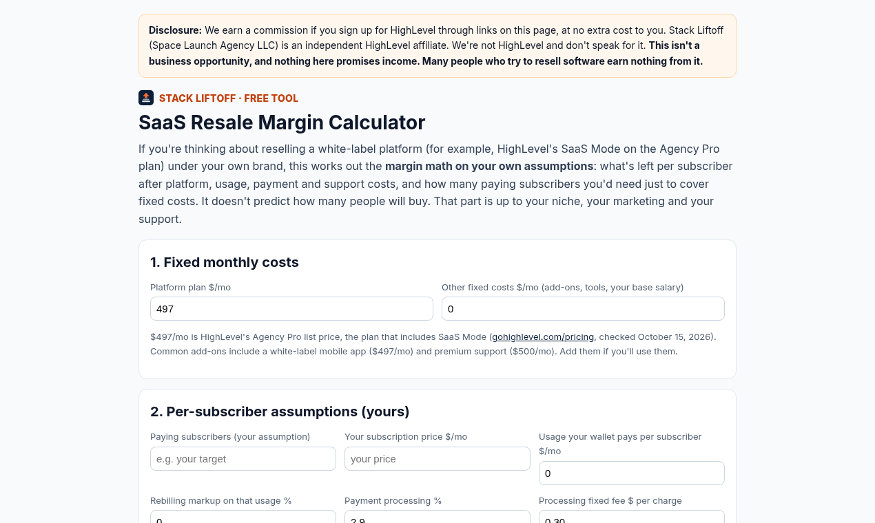This screenshot has width=875, height=523.
Task: Click the 'Platform plan $/mo' label
Action: 191,288
